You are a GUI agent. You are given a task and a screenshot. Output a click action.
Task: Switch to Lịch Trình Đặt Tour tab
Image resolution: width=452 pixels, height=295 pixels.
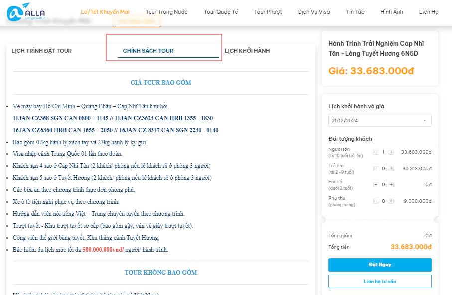click(x=41, y=51)
